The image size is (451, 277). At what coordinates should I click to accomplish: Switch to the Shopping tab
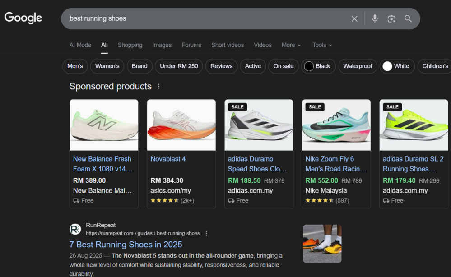[130, 45]
